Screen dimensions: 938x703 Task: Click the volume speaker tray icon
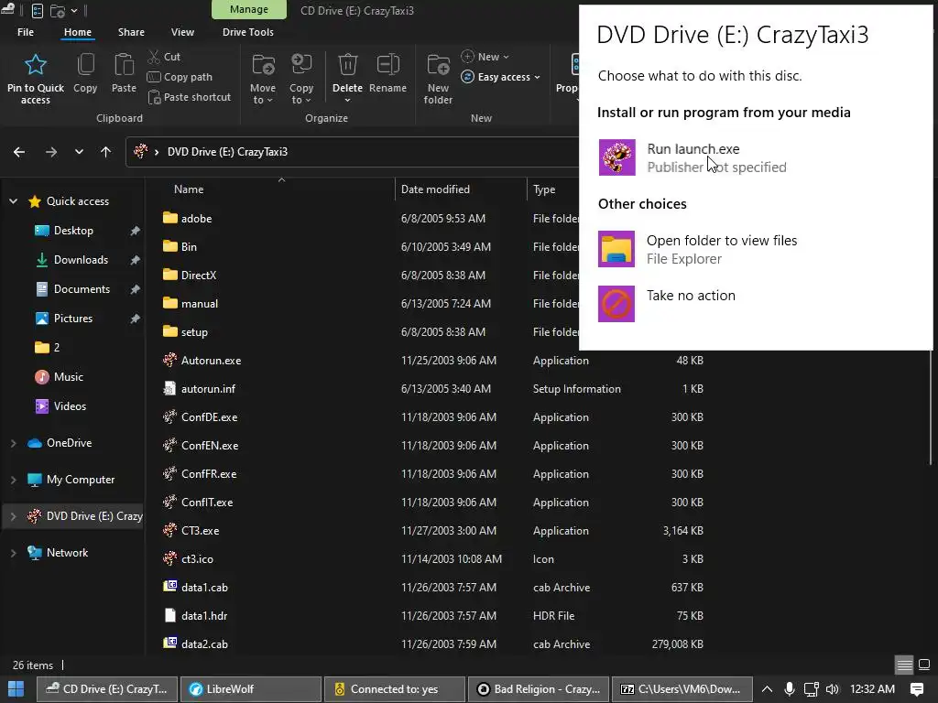coord(832,689)
